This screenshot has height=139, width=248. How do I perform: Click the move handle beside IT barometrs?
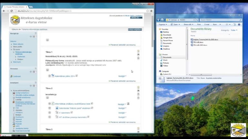click(x=49, y=113)
